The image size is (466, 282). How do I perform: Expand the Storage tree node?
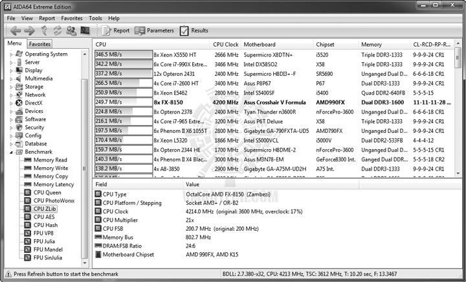point(11,88)
